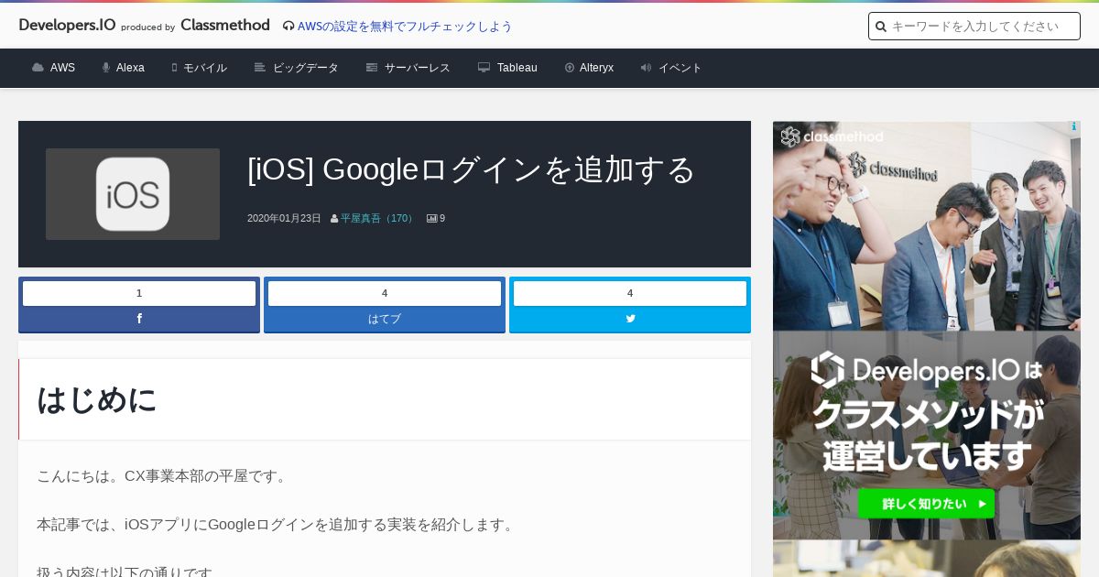The image size is (1099, 577).
Task: Click the line こんにちは。CX事業本部の平屋です。
Action: click(164, 476)
